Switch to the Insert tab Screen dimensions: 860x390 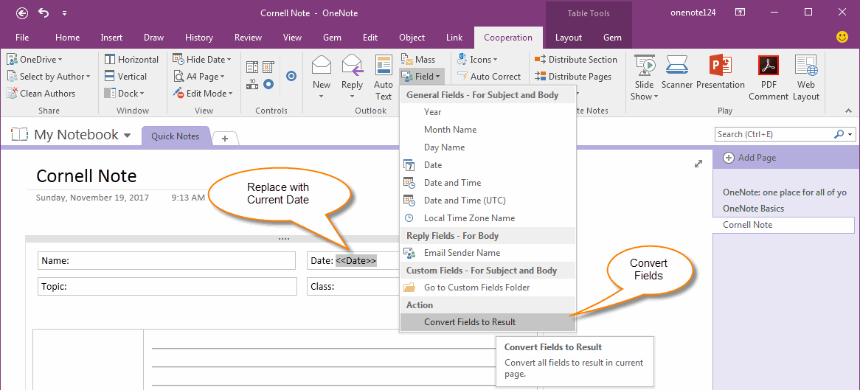(111, 38)
